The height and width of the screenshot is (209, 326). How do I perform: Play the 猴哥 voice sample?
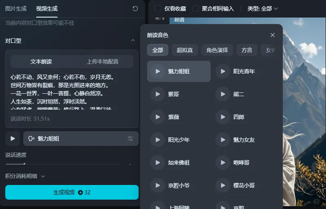click(x=158, y=94)
